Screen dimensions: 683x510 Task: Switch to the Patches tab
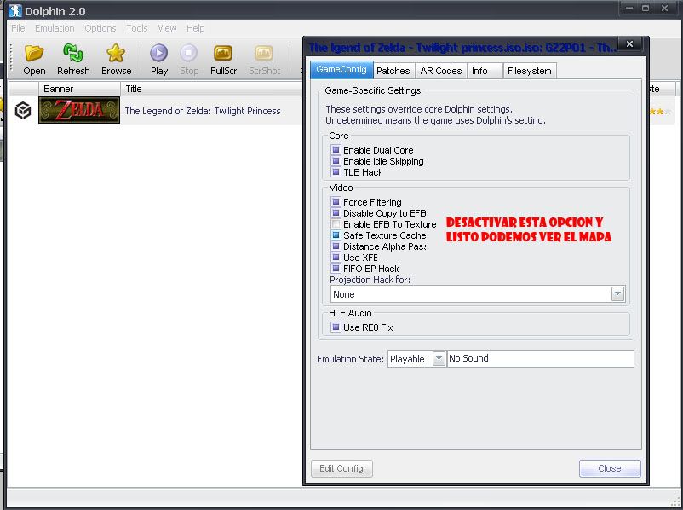393,71
